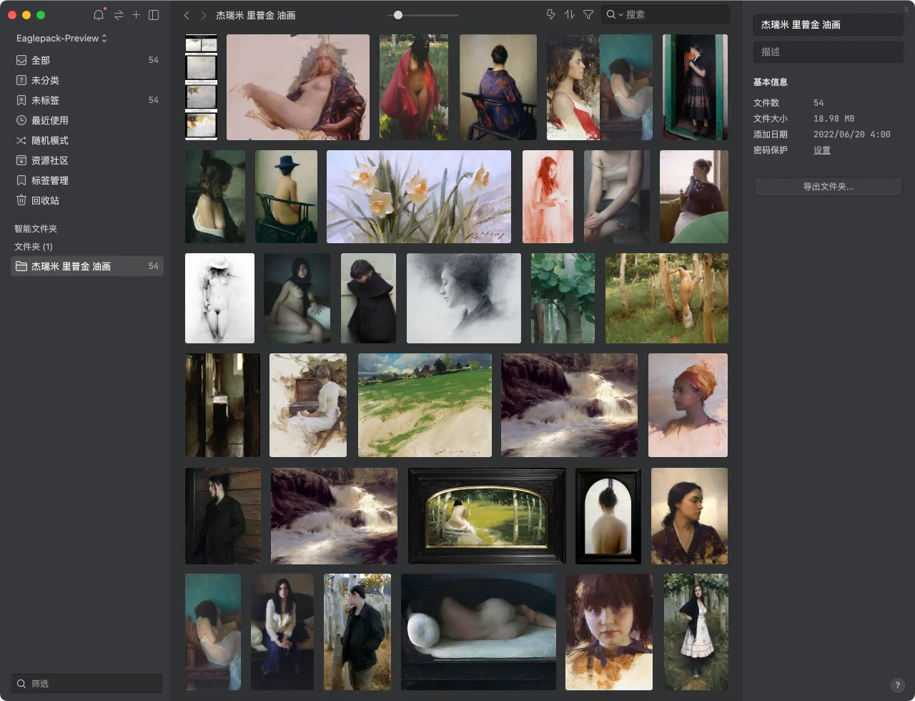The image size is (915, 701).
Task: Toggle the sidebar layout icon
Action: tap(154, 15)
